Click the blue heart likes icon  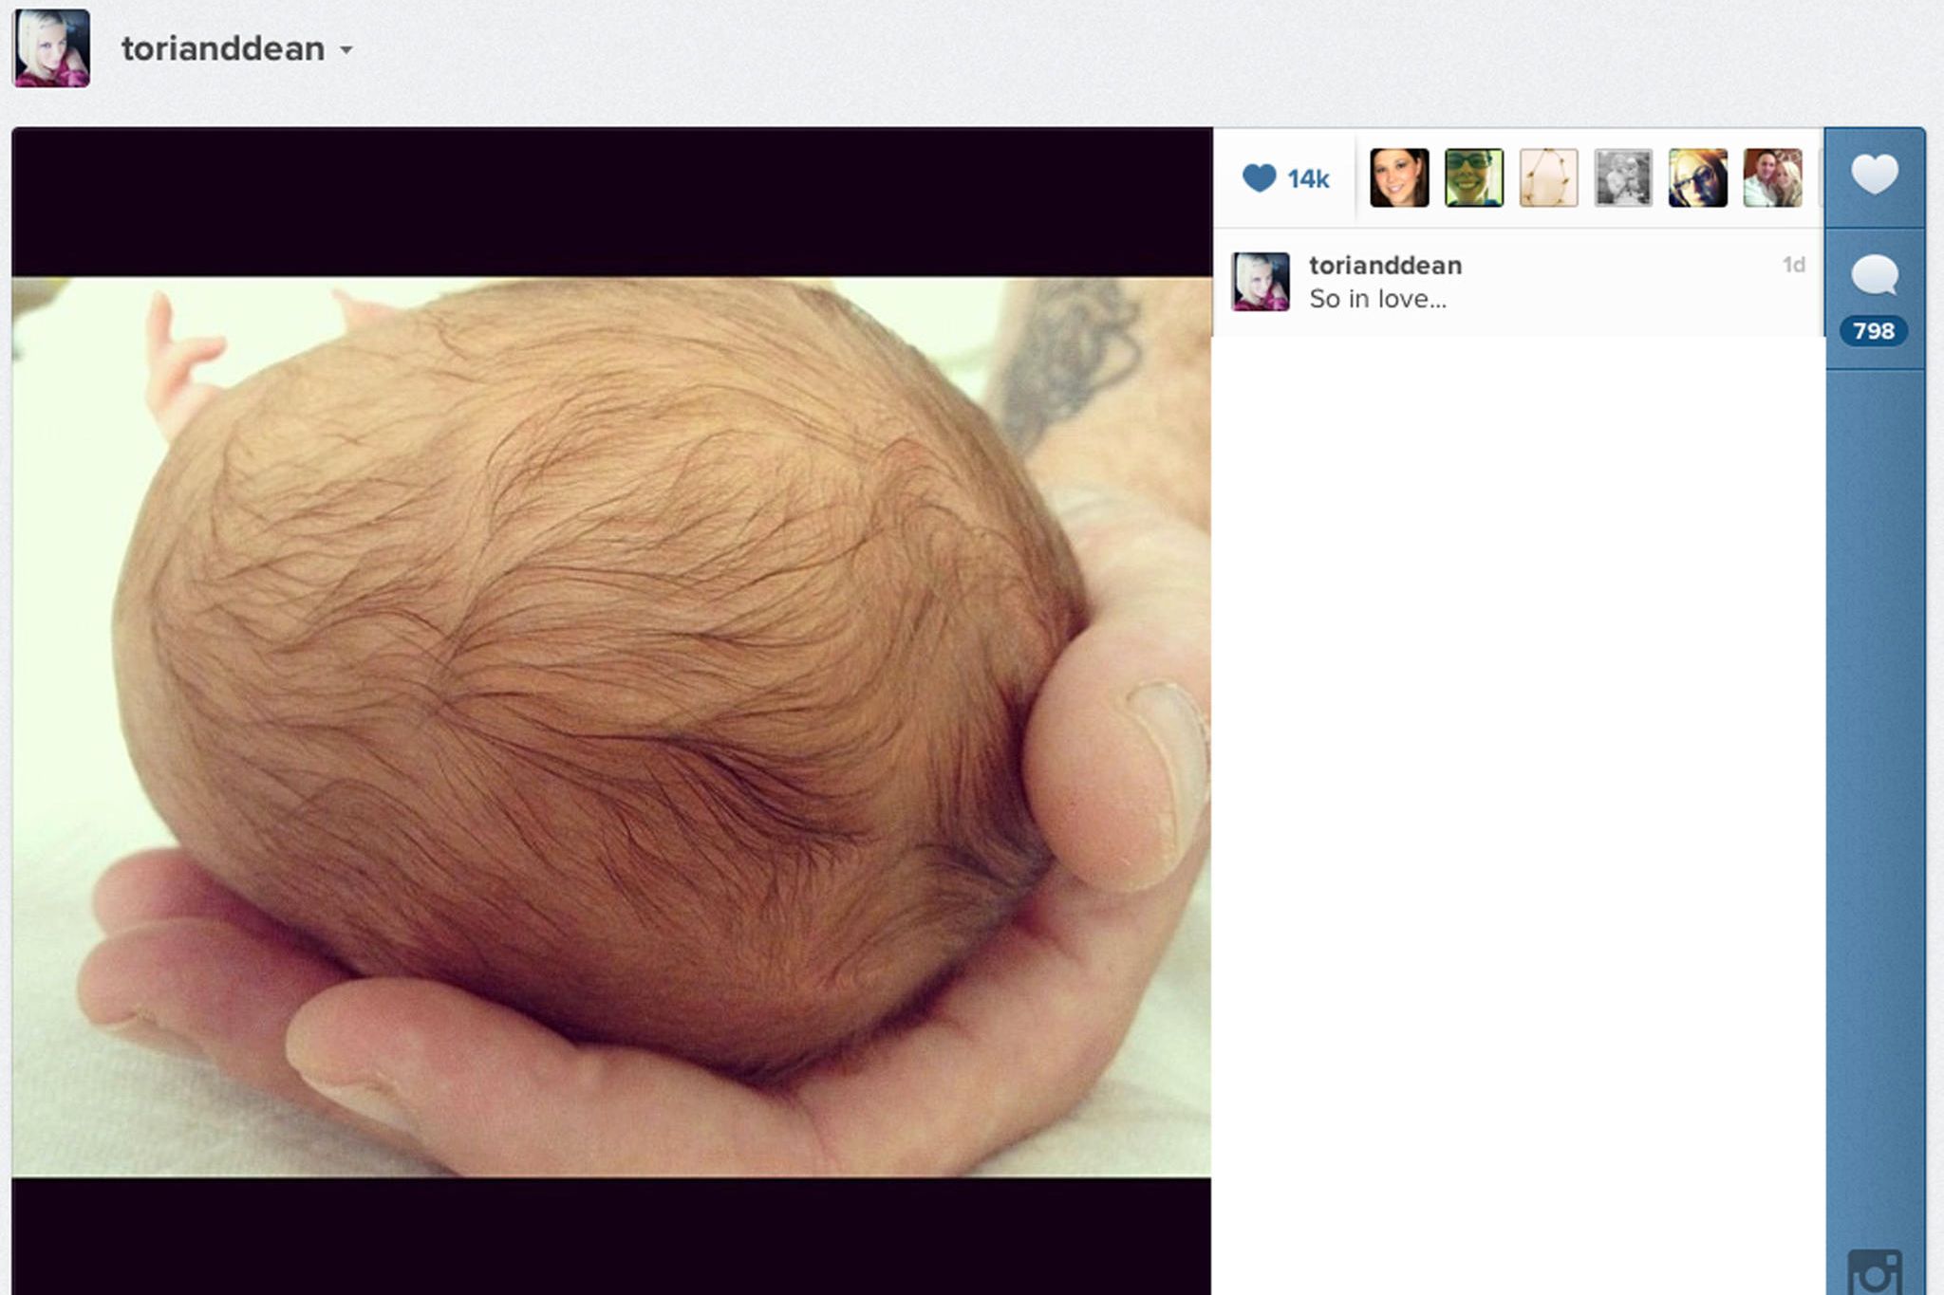point(1259,177)
